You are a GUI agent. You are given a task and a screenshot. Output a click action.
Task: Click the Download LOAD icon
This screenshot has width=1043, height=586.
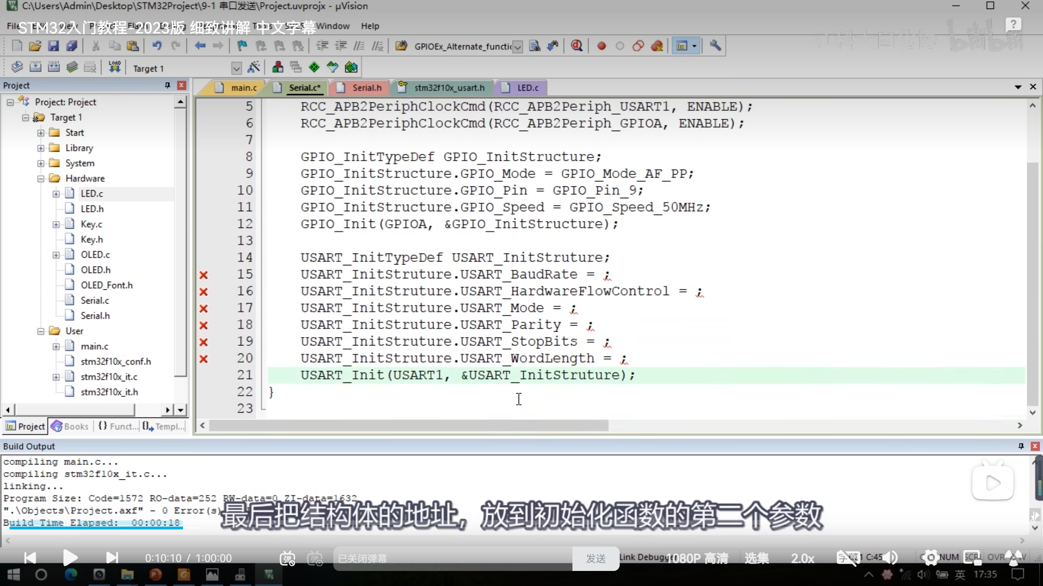[x=114, y=67]
